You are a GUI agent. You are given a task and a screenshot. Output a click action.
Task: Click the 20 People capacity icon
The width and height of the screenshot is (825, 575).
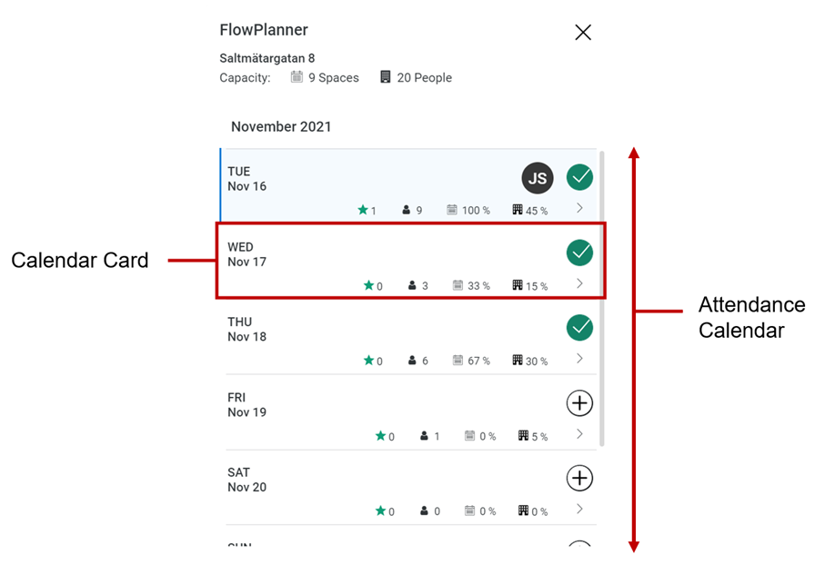pos(387,77)
